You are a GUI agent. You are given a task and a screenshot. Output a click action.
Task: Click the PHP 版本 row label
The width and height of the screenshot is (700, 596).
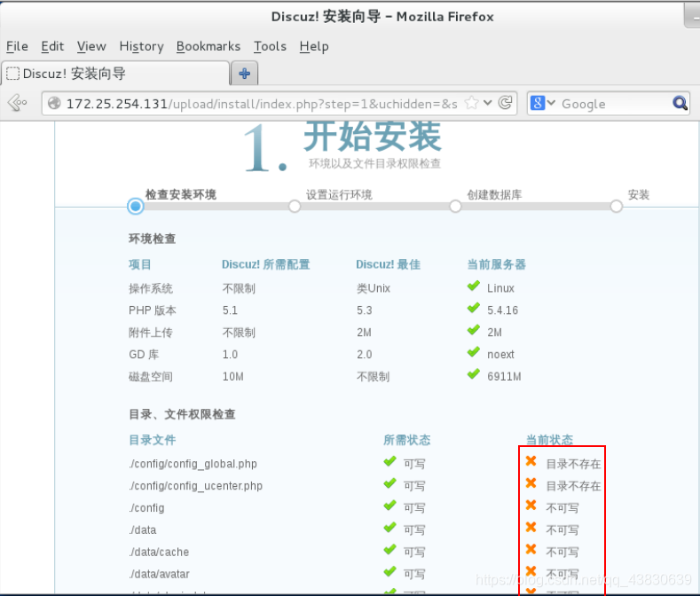(x=153, y=310)
